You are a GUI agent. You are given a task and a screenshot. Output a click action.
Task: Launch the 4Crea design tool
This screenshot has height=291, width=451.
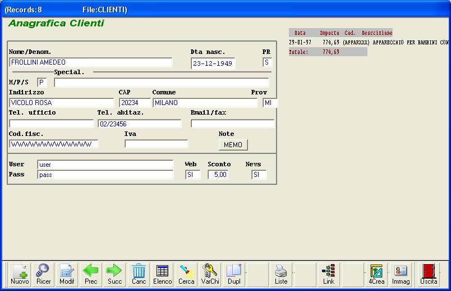click(x=376, y=275)
